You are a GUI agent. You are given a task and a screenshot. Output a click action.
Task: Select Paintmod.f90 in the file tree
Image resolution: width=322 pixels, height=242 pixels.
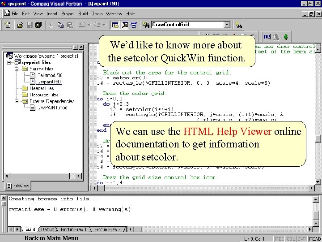tap(50, 75)
